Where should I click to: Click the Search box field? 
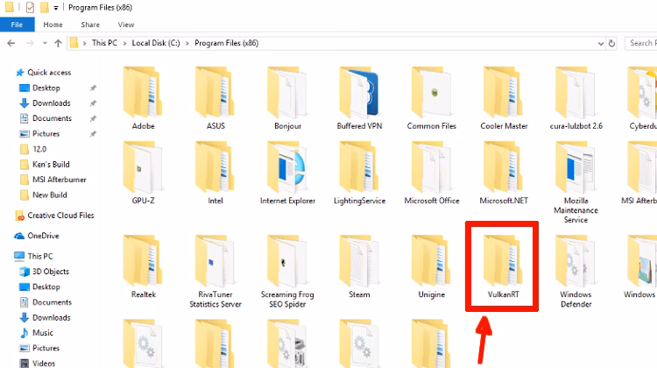(x=640, y=43)
